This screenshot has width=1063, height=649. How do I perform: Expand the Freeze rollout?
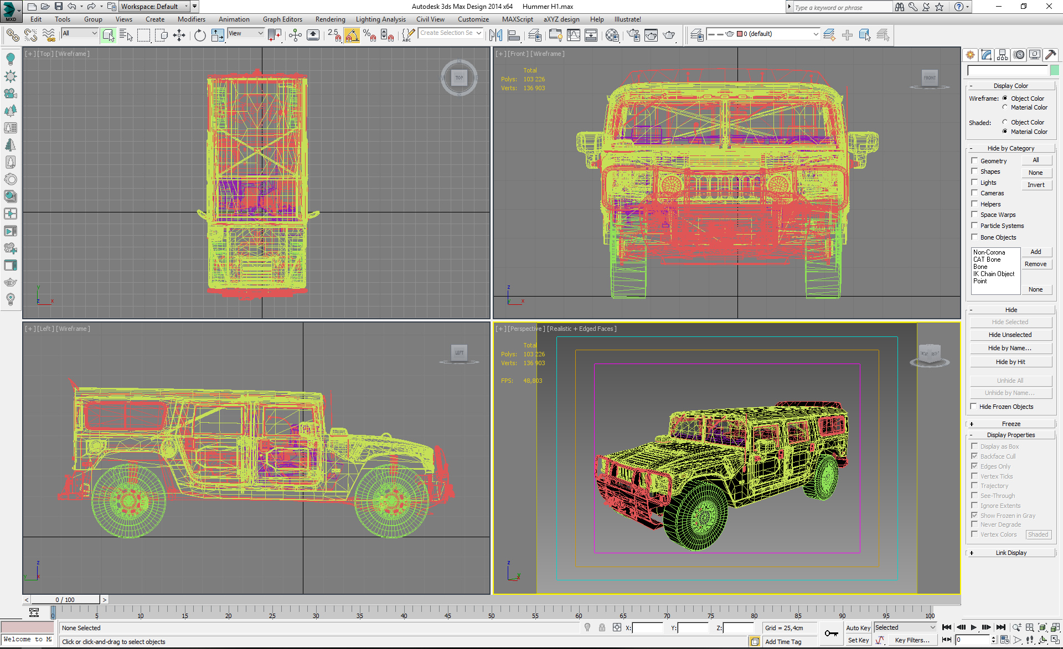coord(1011,424)
